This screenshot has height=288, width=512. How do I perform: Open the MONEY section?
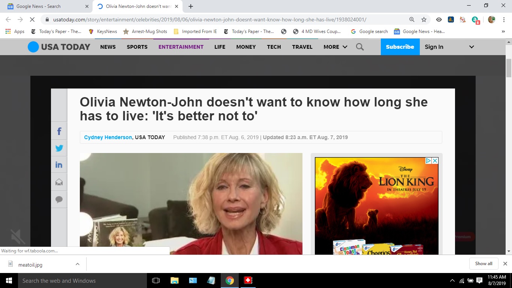(246, 47)
